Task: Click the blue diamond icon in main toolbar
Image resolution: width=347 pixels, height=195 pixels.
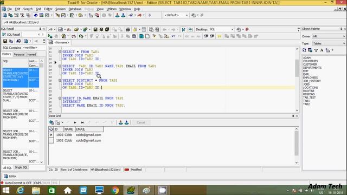Action: click(36, 15)
